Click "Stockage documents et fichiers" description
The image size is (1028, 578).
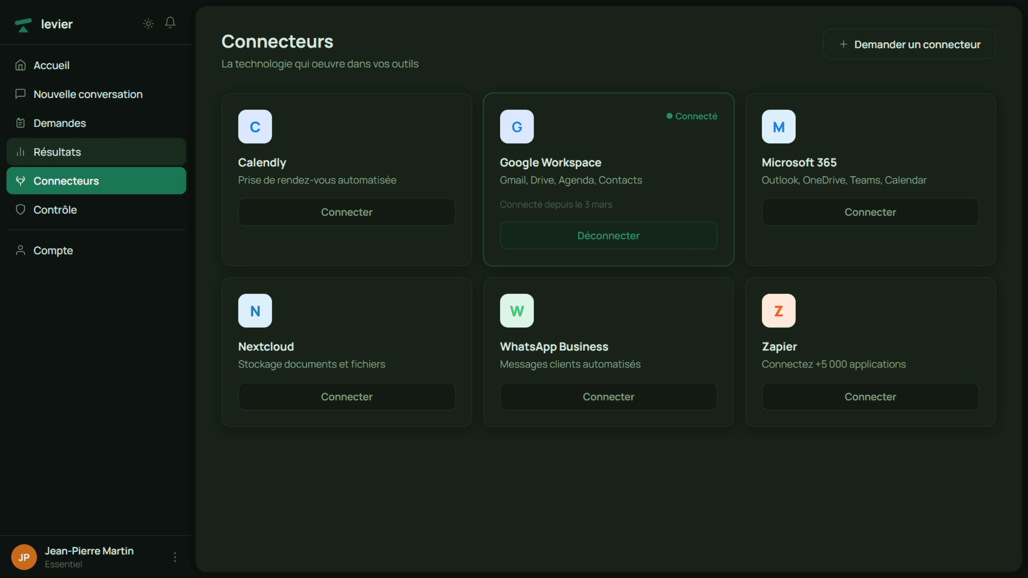pyautogui.click(x=312, y=364)
